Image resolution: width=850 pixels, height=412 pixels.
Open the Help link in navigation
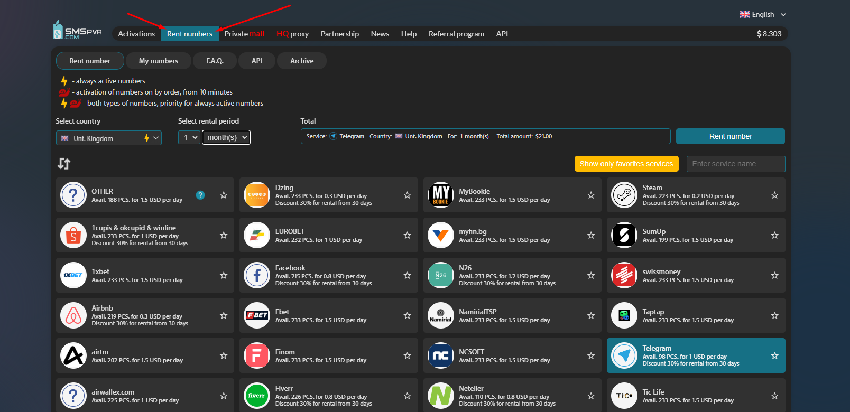click(x=409, y=34)
